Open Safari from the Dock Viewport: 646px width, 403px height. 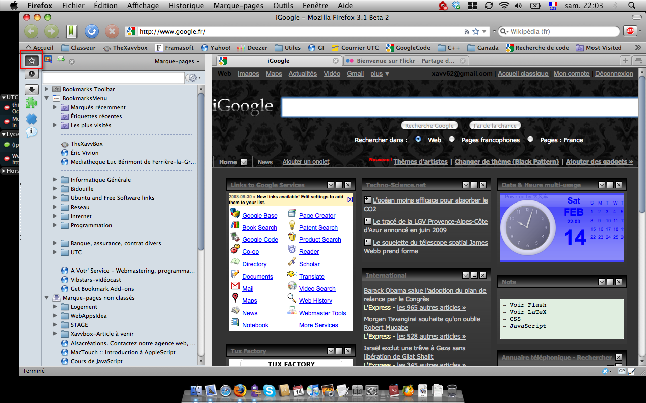tap(226, 390)
